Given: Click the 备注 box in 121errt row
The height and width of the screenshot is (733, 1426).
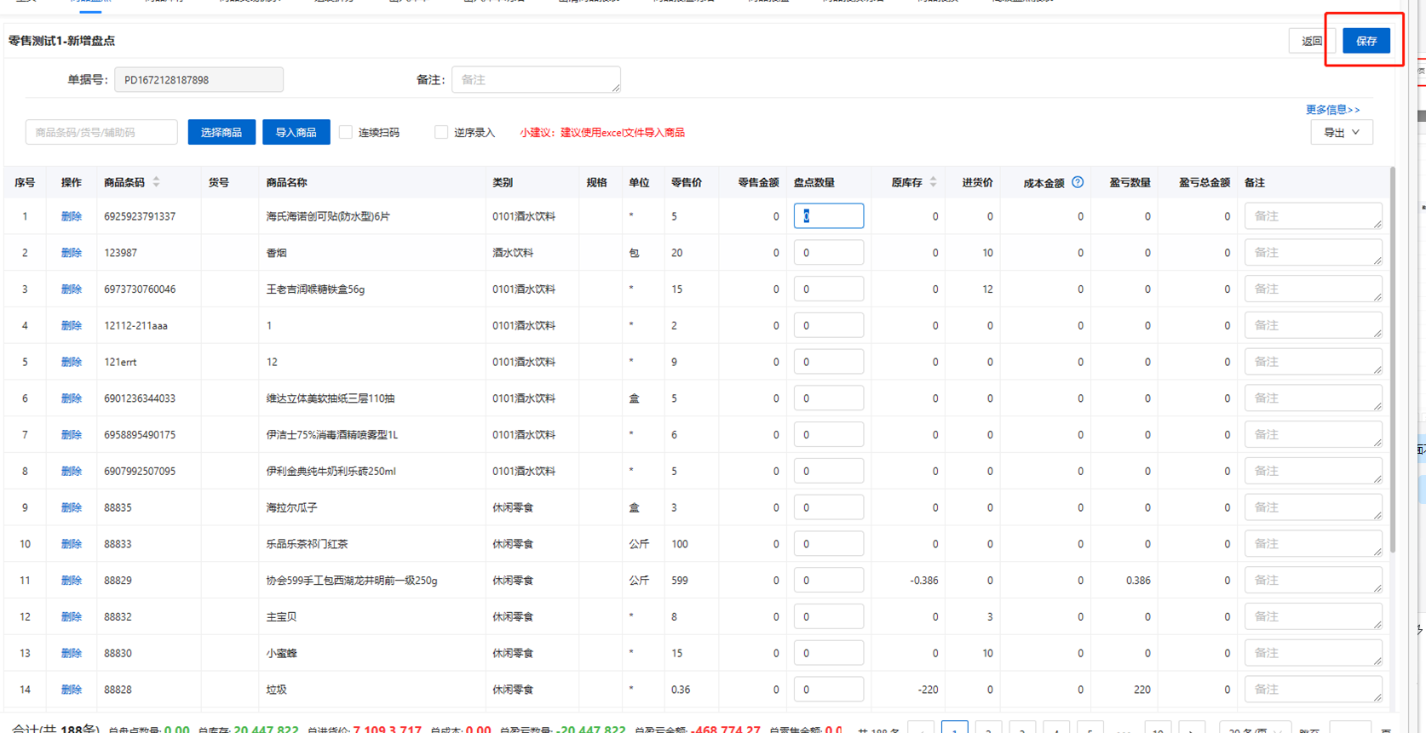Looking at the screenshot, I should (1313, 362).
